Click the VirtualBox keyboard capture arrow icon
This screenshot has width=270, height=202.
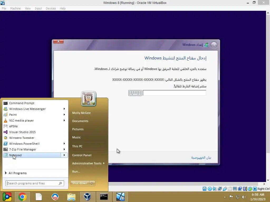(255, 189)
